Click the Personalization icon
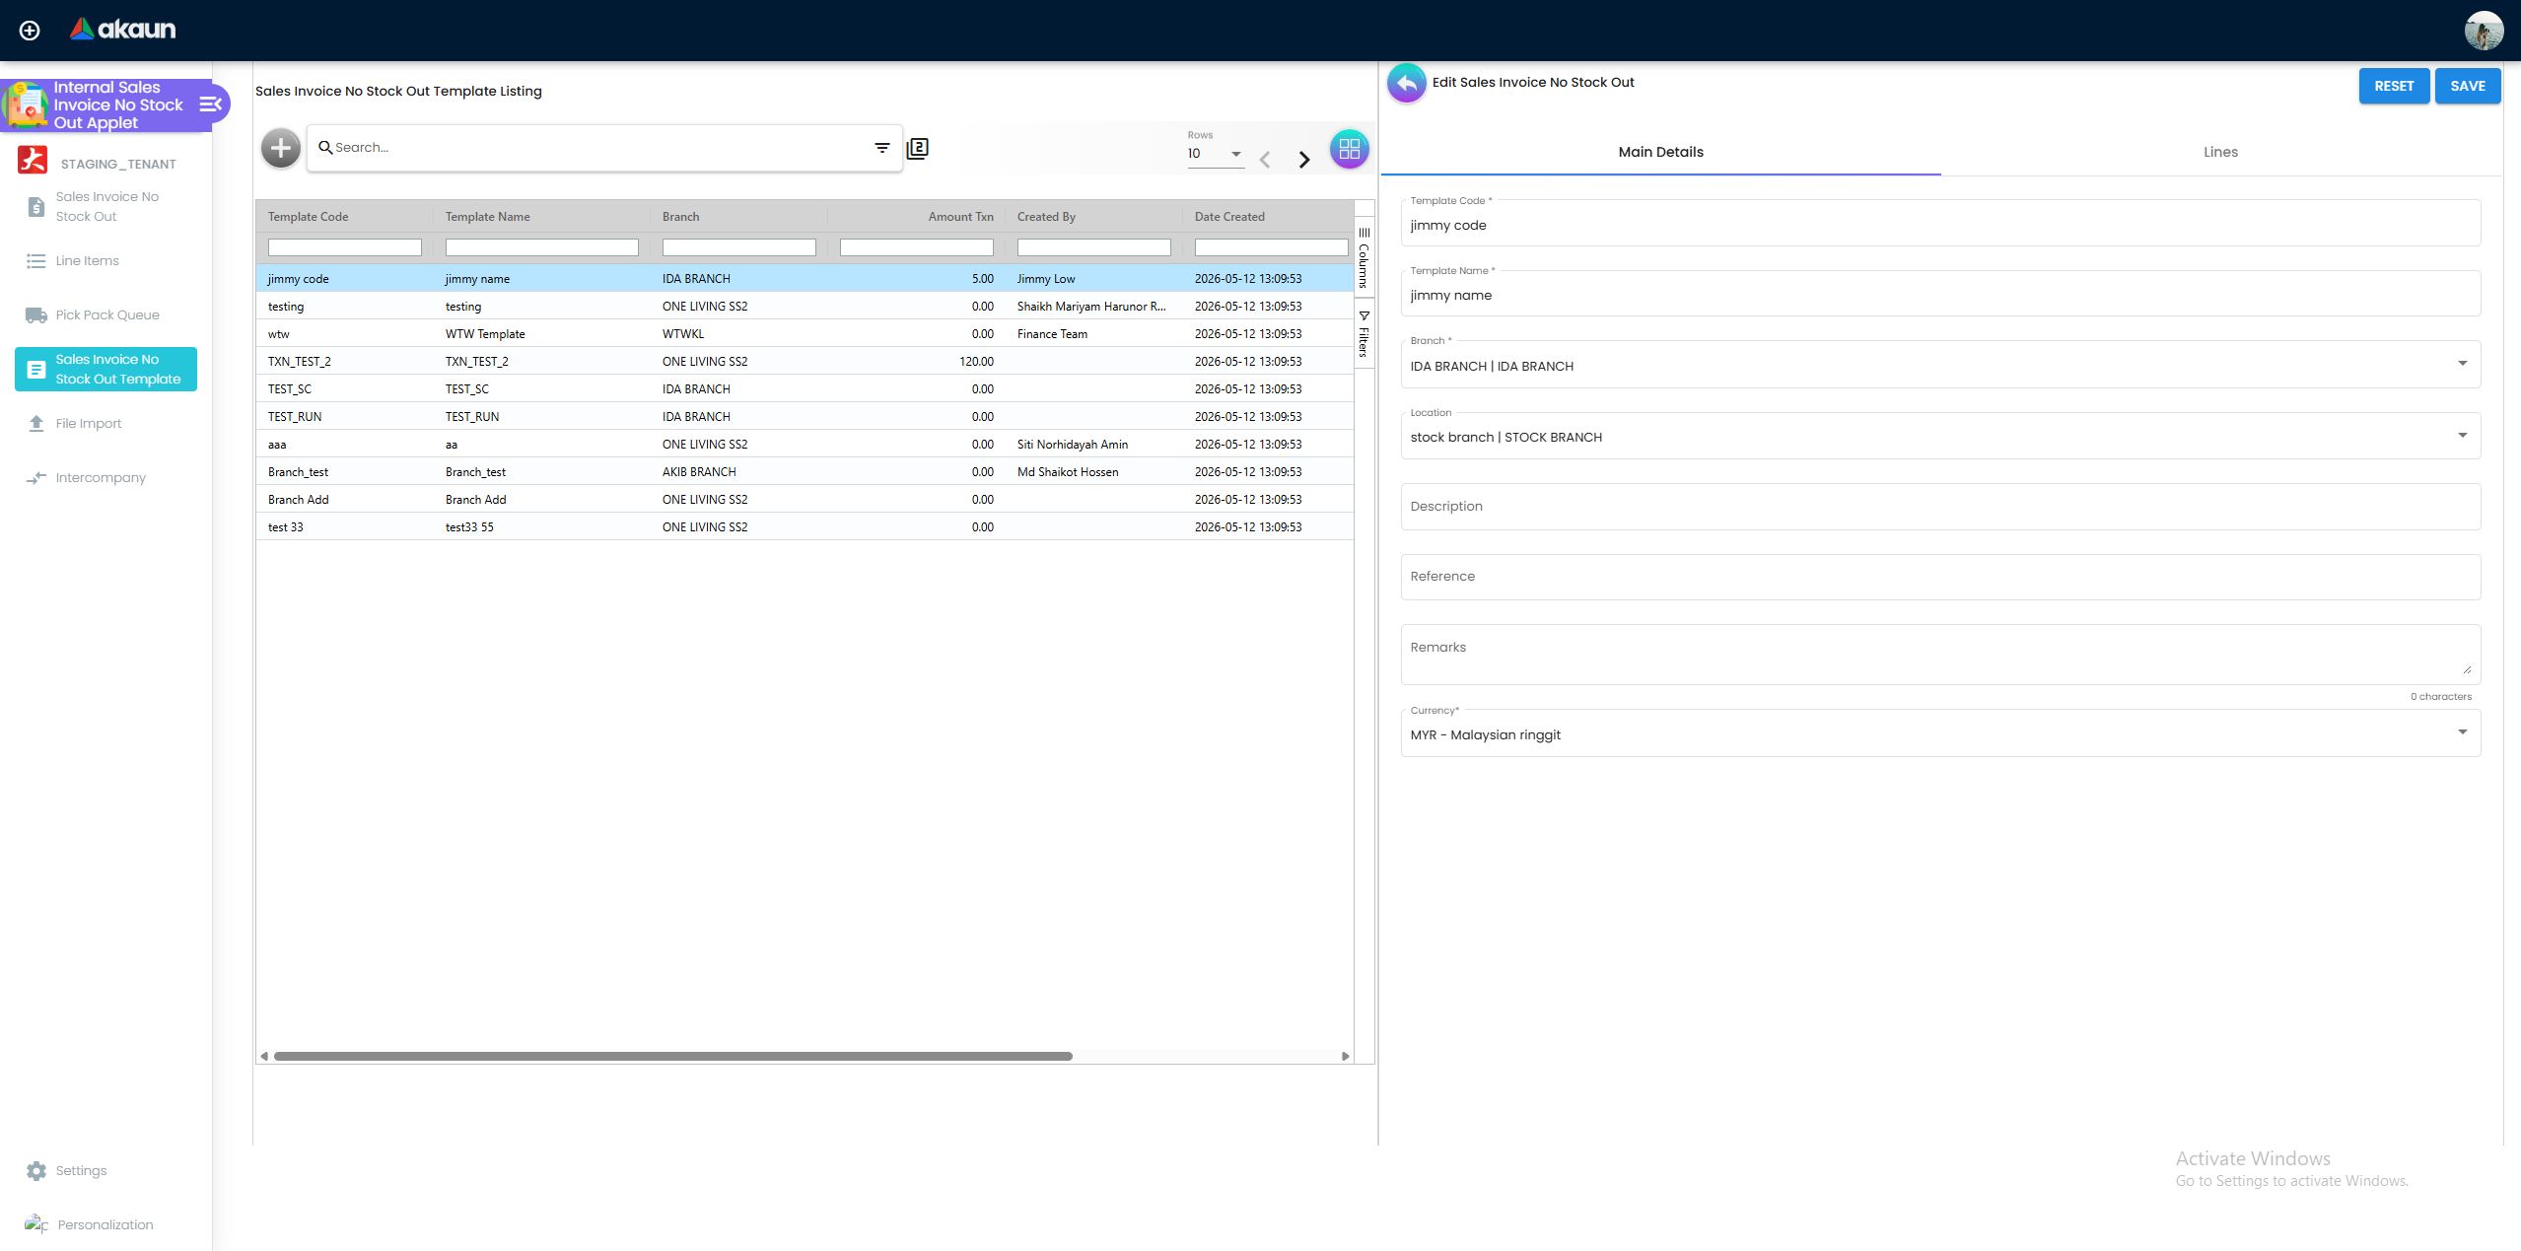2521x1251 pixels. coord(36,1224)
